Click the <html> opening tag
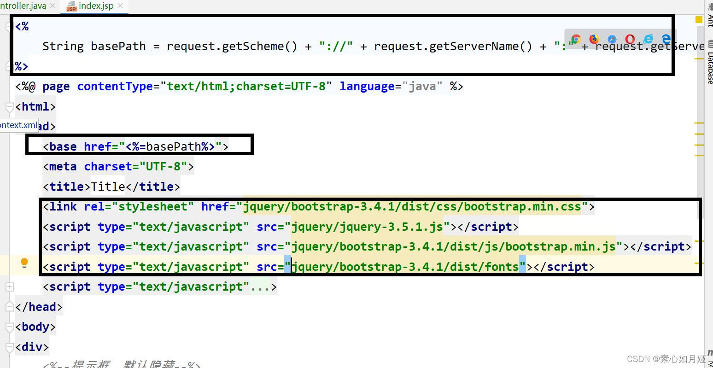 click(x=35, y=106)
